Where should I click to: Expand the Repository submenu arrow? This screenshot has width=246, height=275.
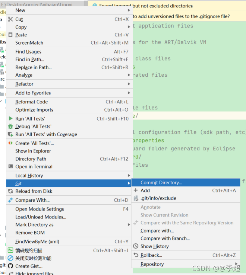tap(236, 263)
